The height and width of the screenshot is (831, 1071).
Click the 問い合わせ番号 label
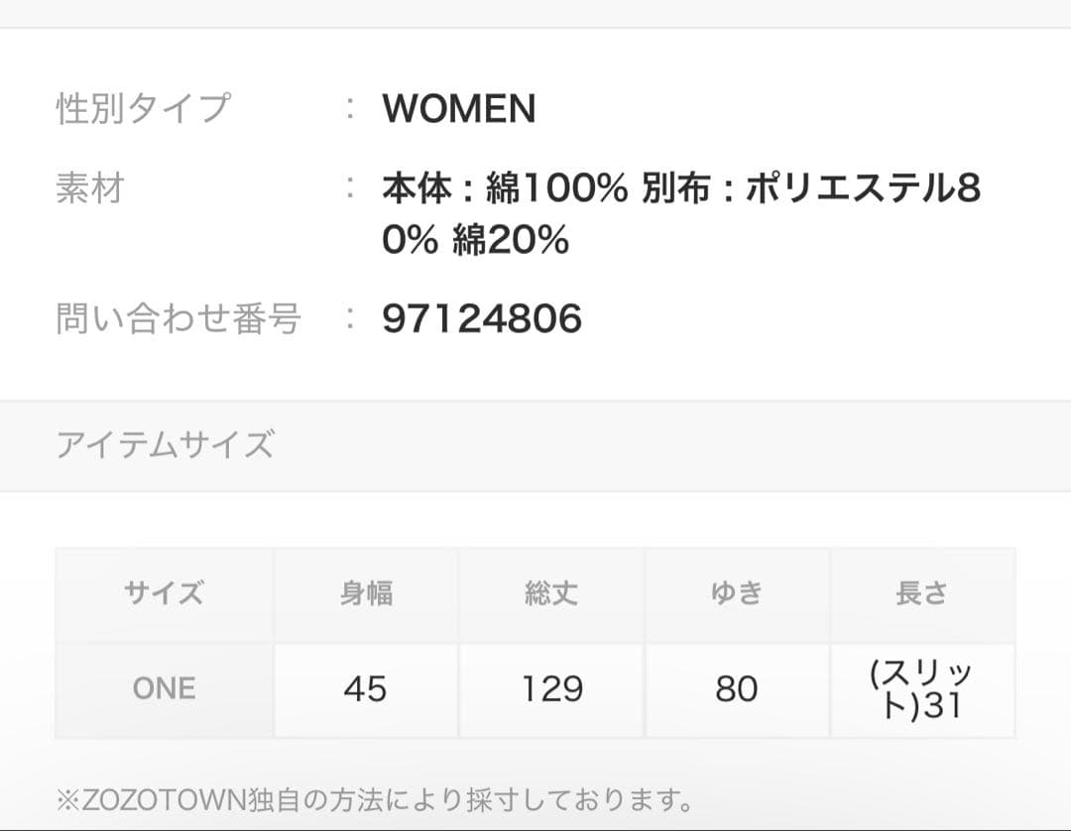click(x=178, y=319)
